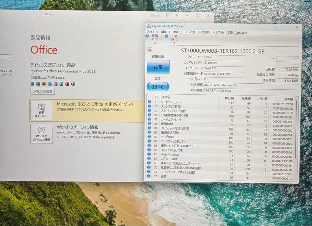Screen dimensions: 312x226
Task: Open the 機能(U) menu
Action: [x=178, y=32]
